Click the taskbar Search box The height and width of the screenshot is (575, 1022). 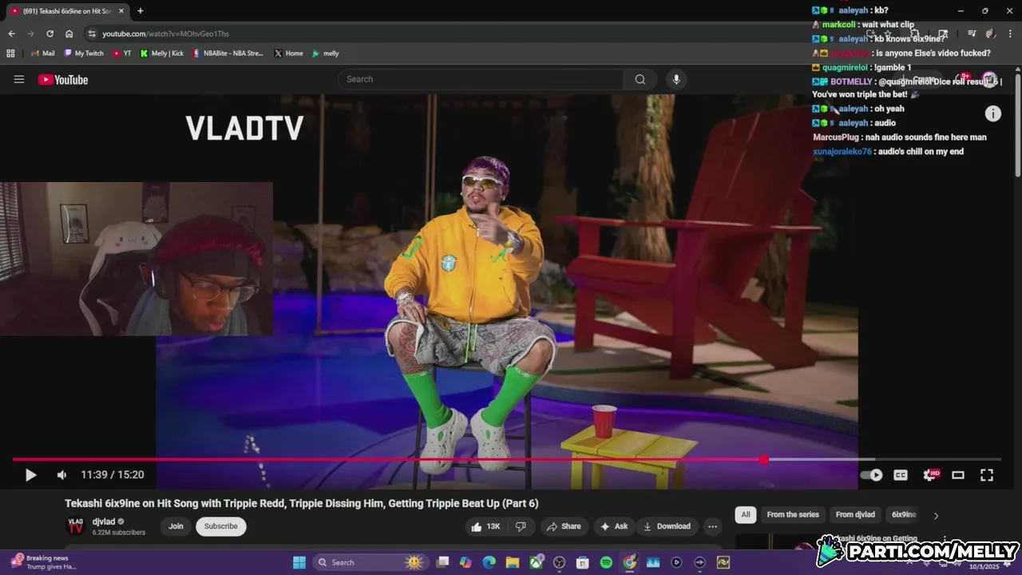[370, 562]
